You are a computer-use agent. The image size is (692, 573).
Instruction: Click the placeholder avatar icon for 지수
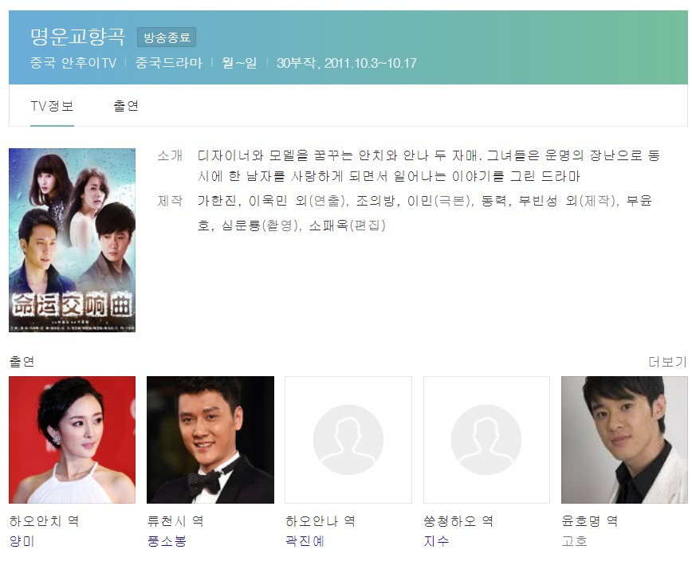tap(486, 440)
